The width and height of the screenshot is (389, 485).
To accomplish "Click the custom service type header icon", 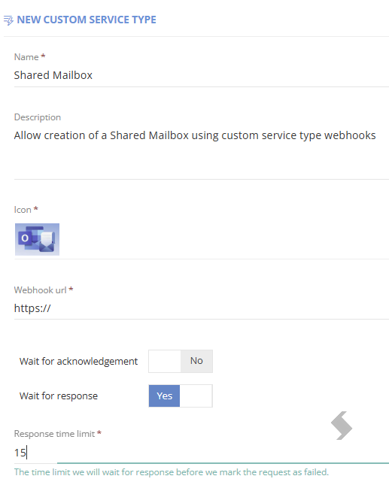I will point(9,20).
